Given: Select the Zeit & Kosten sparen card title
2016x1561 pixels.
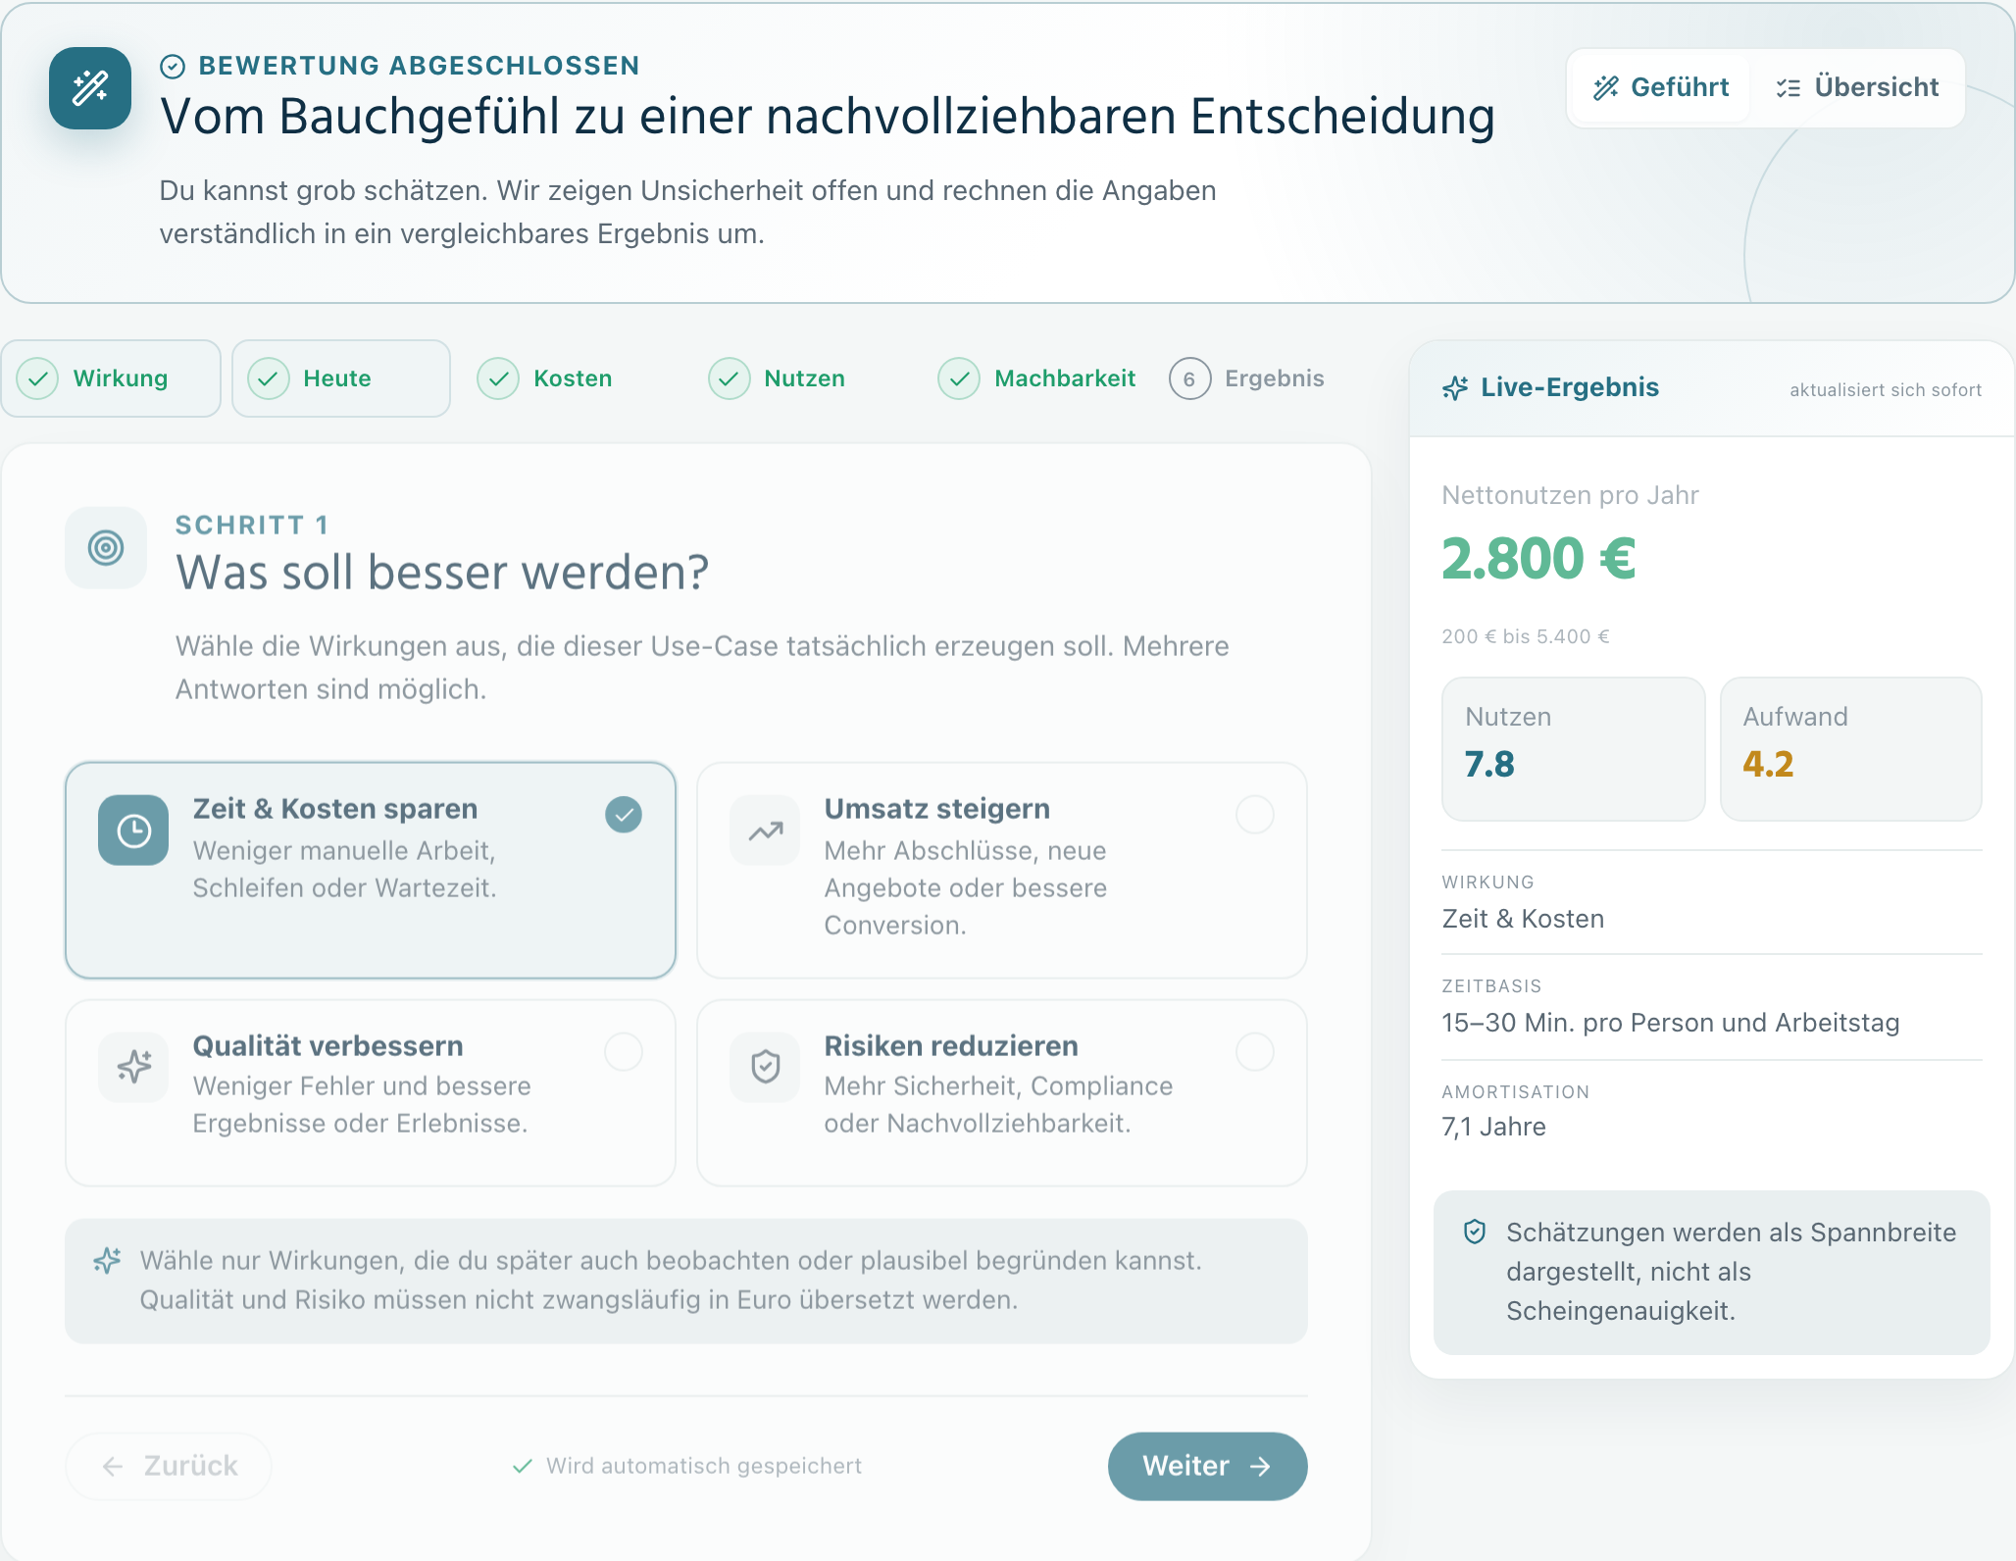Looking at the screenshot, I should (x=335, y=809).
